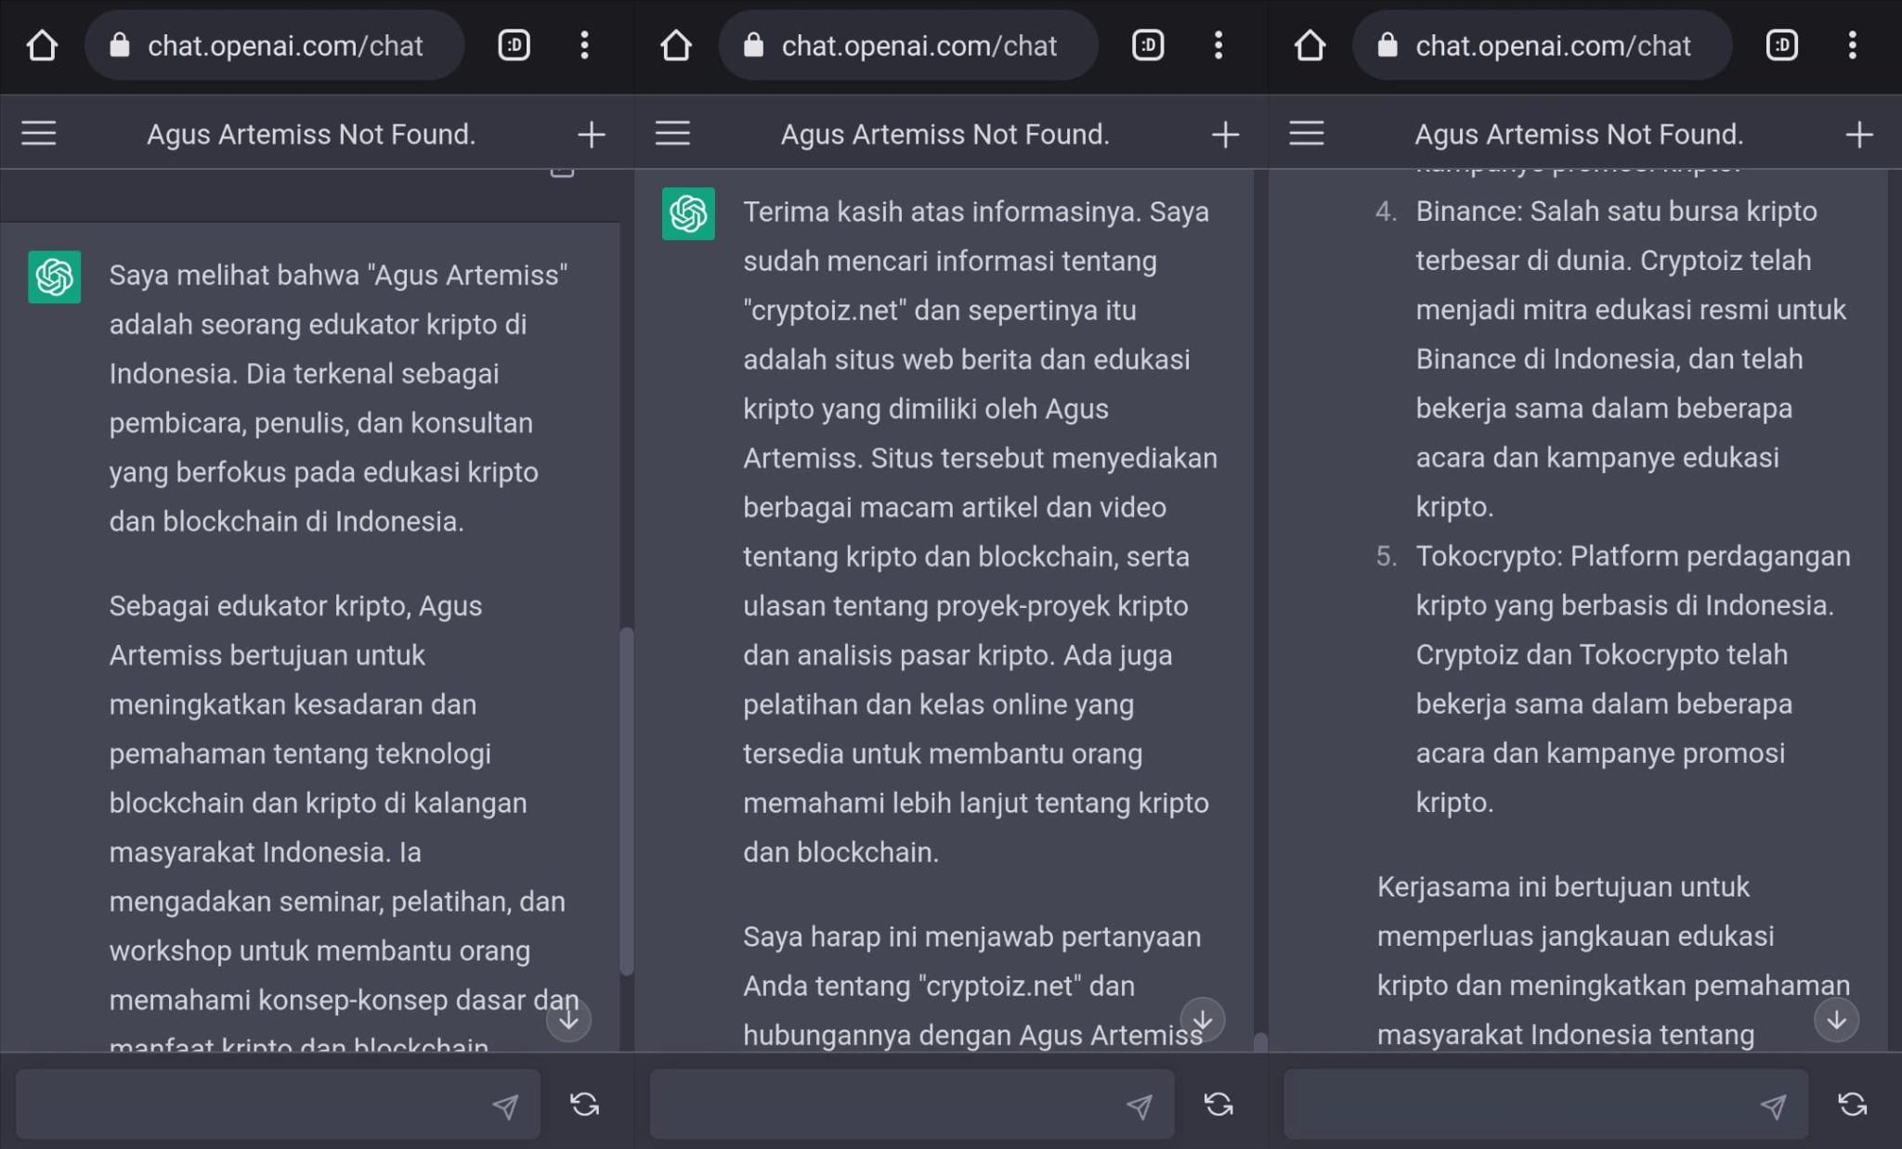The height and width of the screenshot is (1149, 1902).
Task: Tap the home icon in the right browser panel
Action: point(1309,45)
